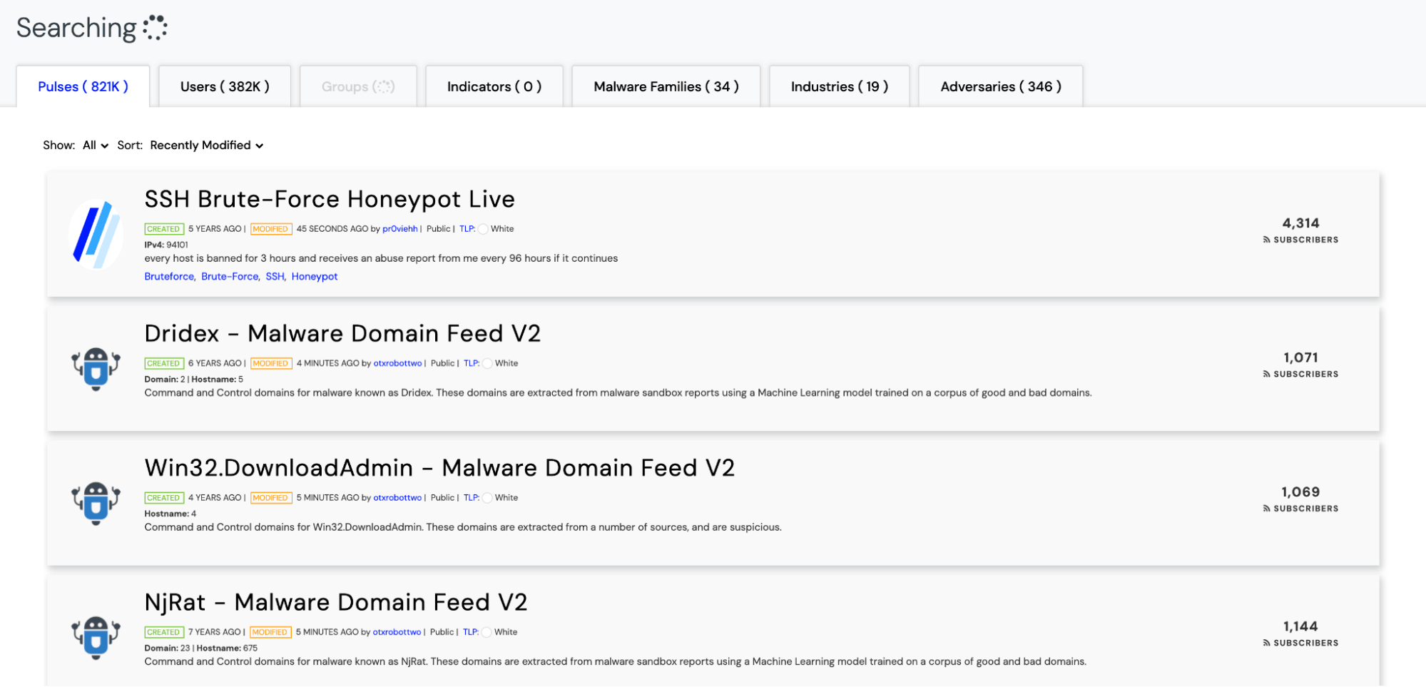Click the Dridex Command and Control description
Viewport: 1426px width, 687px height.
tap(618, 393)
